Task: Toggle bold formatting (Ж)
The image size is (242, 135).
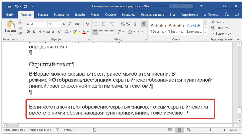Action: [x=28, y=32]
